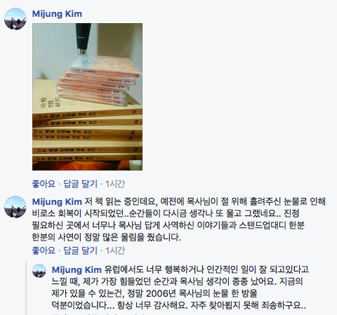
Task: Open the 1시간 timestamp under the text comment
Action: pos(115,250)
